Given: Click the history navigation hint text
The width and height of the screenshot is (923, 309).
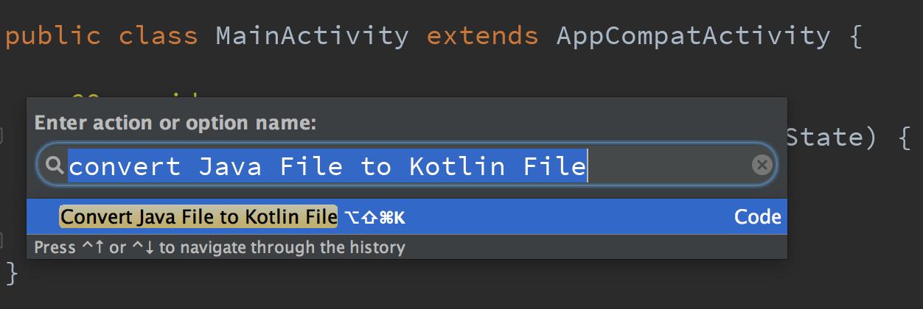Looking at the screenshot, I should pos(219,247).
